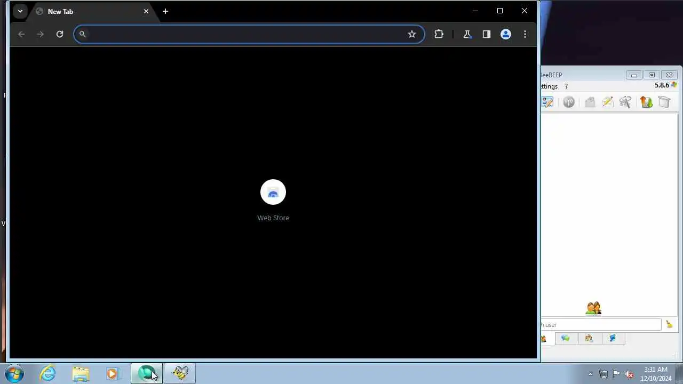
Task: Clear the user search with the broom icon
Action: [x=669, y=324]
